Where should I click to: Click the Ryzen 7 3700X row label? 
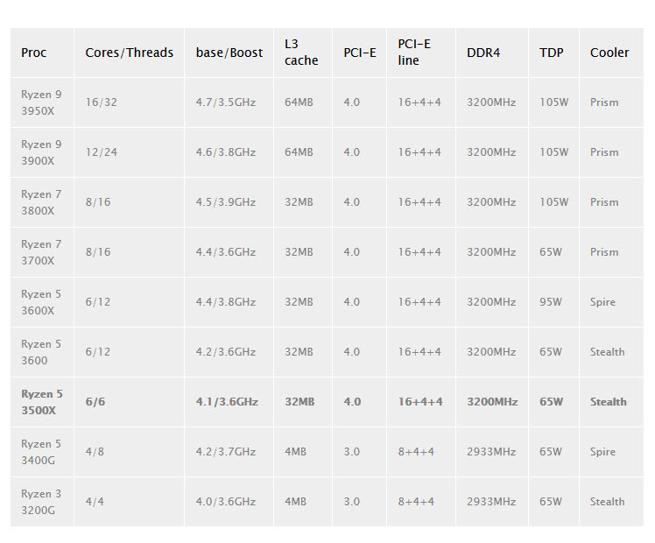point(41,252)
